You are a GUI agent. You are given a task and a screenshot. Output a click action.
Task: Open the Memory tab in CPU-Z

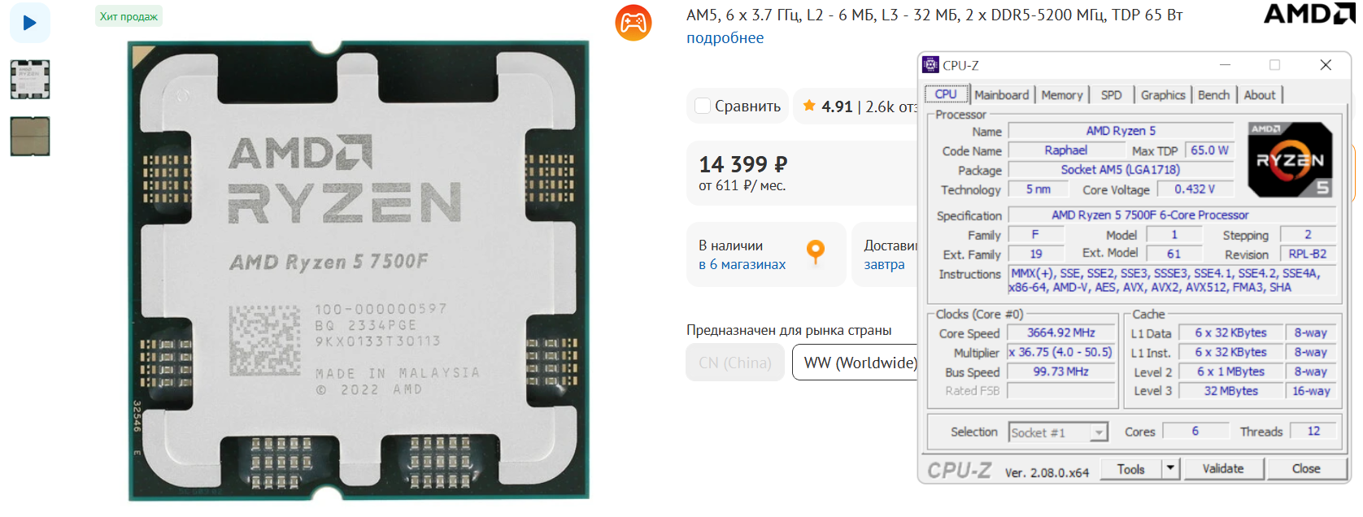pyautogui.click(x=1062, y=95)
